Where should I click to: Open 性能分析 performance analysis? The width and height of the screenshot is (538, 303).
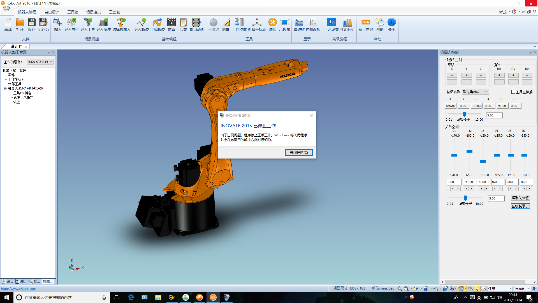347,25
